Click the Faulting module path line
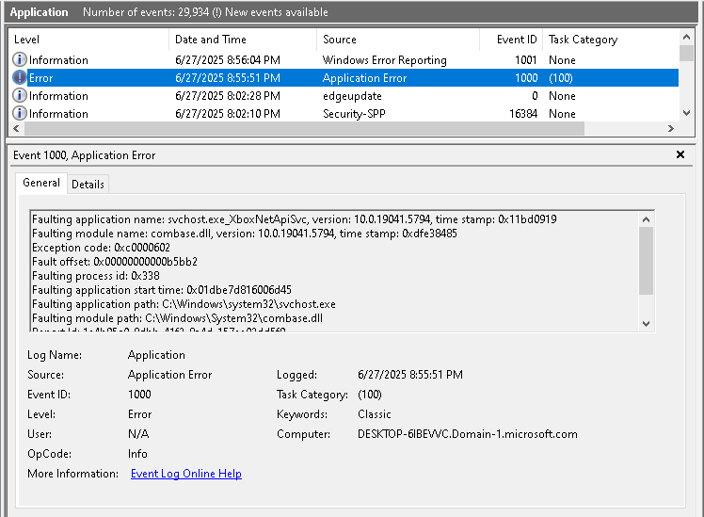The image size is (704, 517). point(177,318)
